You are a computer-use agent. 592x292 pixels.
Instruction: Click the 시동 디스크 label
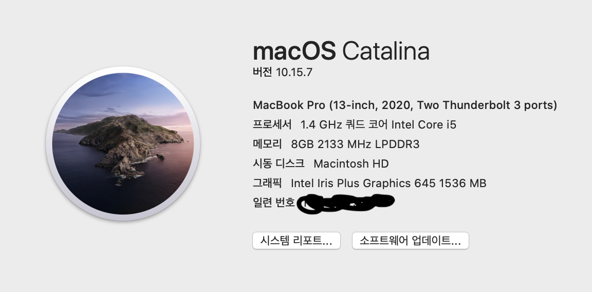tap(278, 163)
